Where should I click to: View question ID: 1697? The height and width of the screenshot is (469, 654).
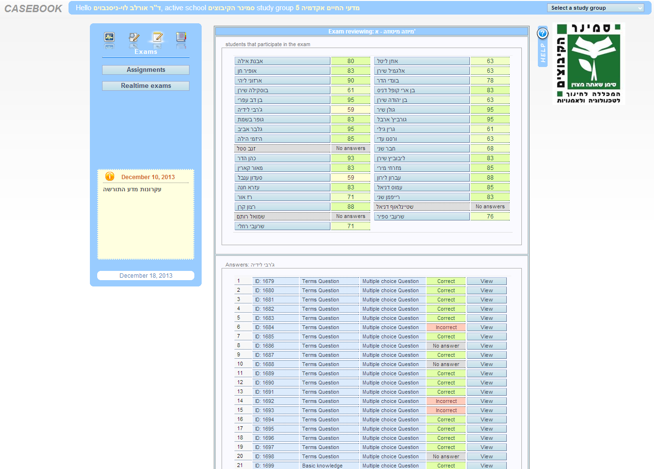pos(486,447)
